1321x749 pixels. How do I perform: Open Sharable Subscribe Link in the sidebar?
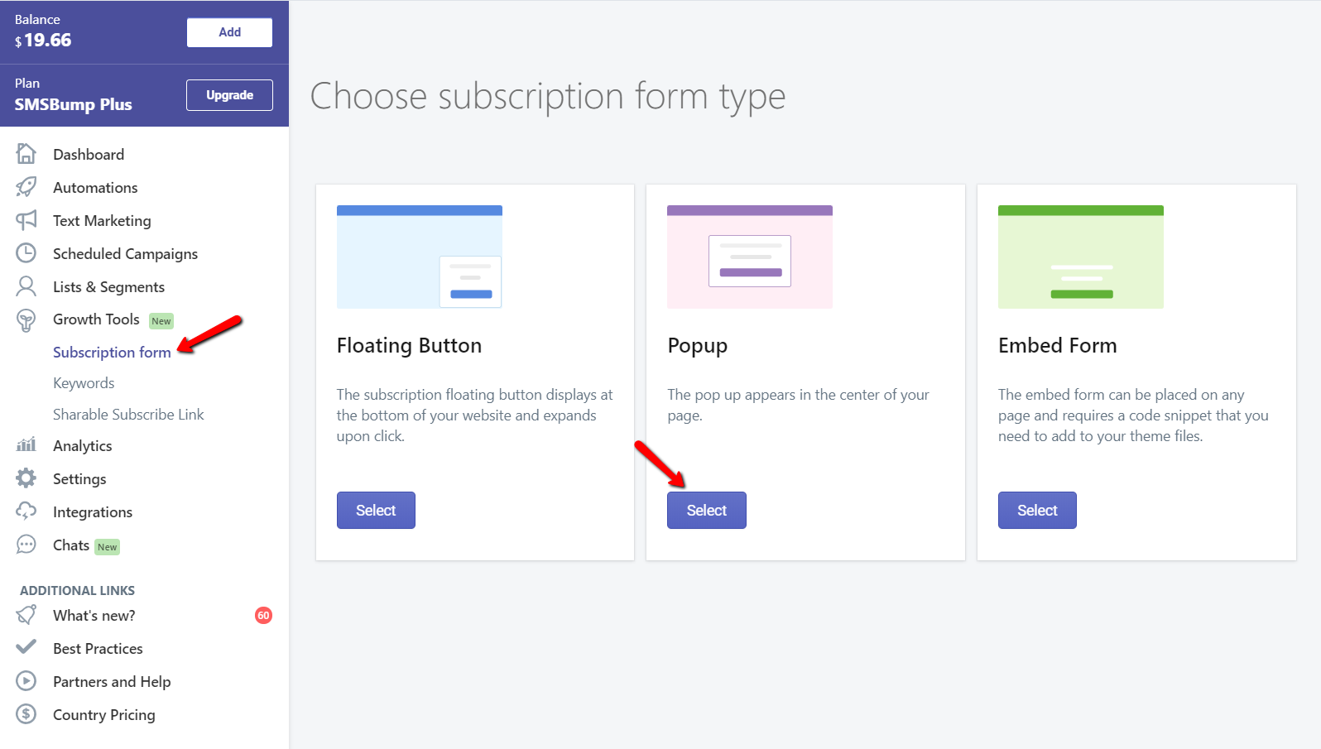click(x=128, y=415)
